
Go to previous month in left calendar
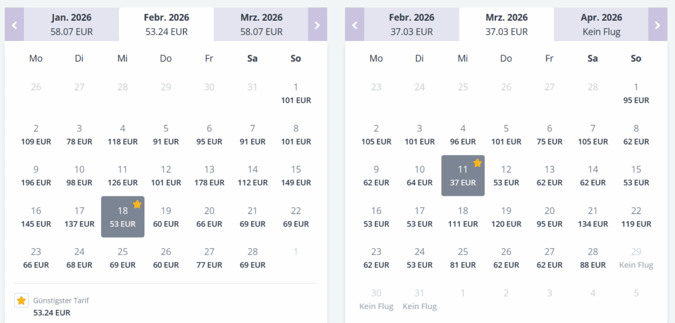tap(13, 25)
